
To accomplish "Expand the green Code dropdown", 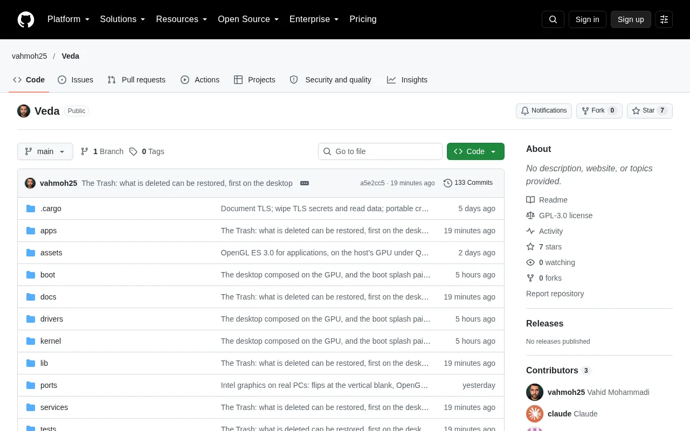I will 475,151.
